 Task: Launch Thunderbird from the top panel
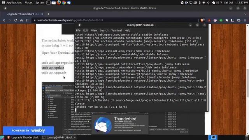pyautogui.click(x=69, y=3)
